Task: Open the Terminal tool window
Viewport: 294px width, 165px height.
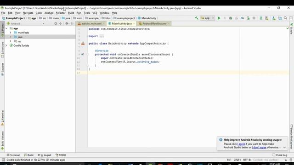Action: click(13, 155)
